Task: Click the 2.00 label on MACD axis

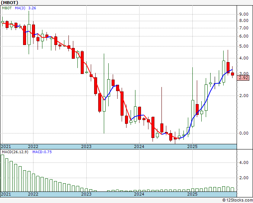Action: point(244,178)
